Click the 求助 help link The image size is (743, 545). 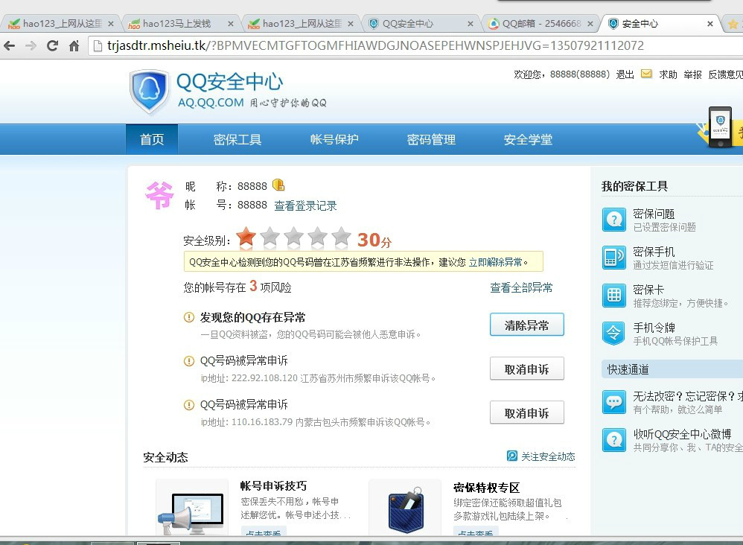(668, 74)
